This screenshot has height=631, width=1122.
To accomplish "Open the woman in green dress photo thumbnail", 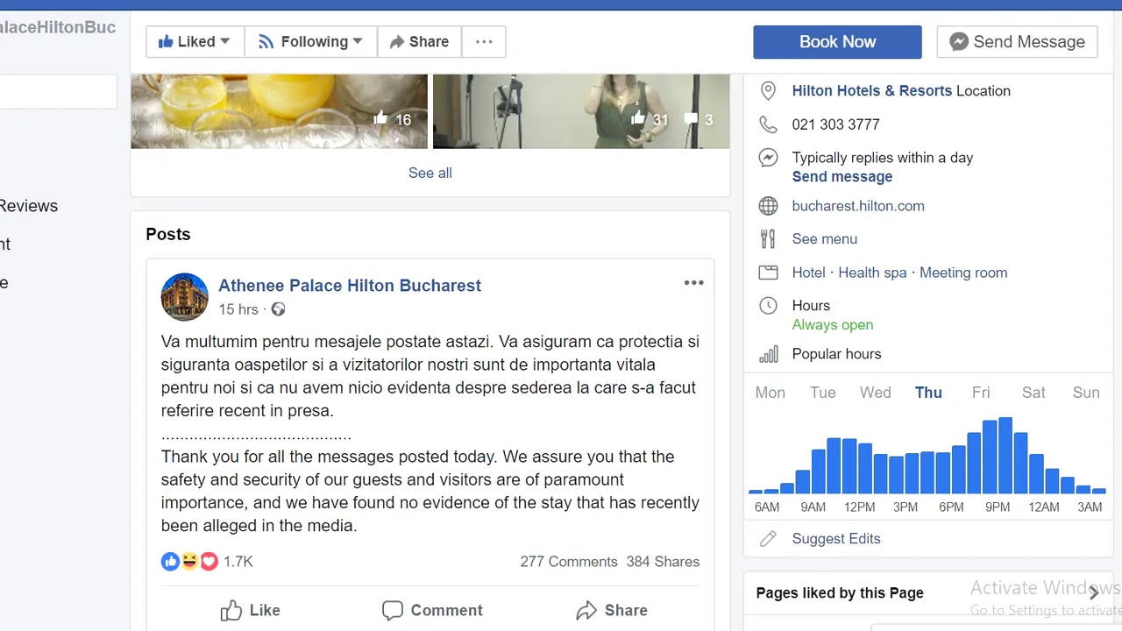I will point(581,111).
